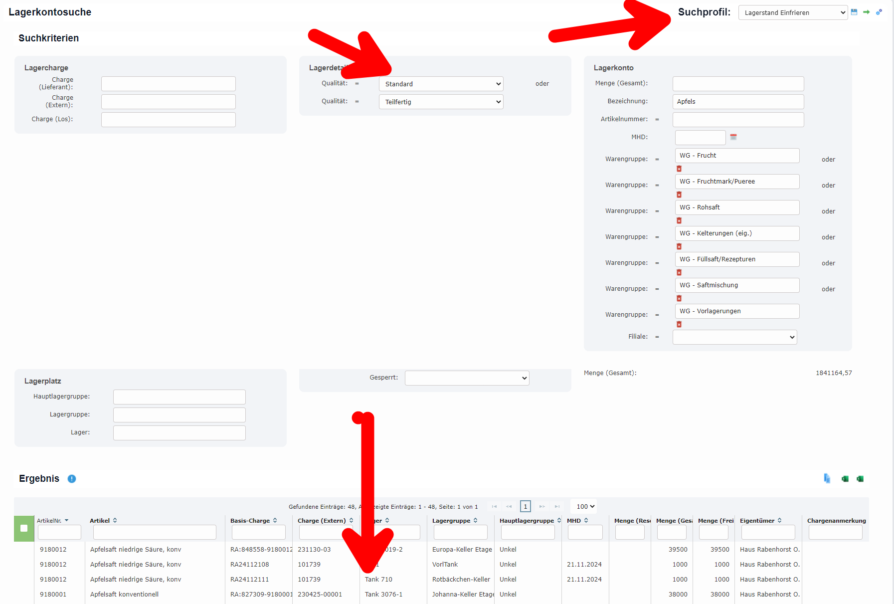This screenshot has width=894, height=604.
Task: Click the blue document copy icon in Ergebnis
Action: click(827, 479)
